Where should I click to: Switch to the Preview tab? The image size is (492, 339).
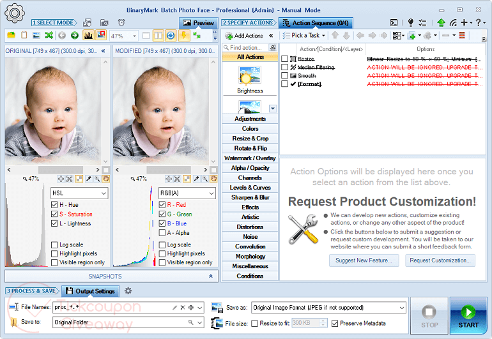198,23
